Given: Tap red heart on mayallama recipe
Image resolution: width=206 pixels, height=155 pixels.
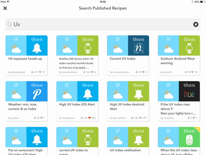Looking at the screenshot, I should pyautogui.click(x=90, y=118).
